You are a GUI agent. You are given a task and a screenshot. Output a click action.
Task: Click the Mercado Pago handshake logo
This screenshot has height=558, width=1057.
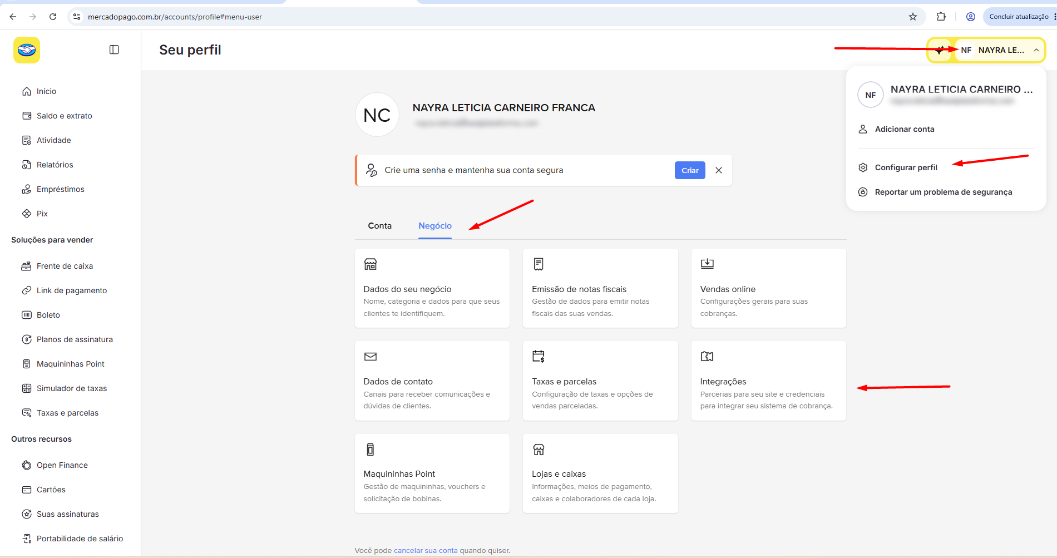[27, 50]
